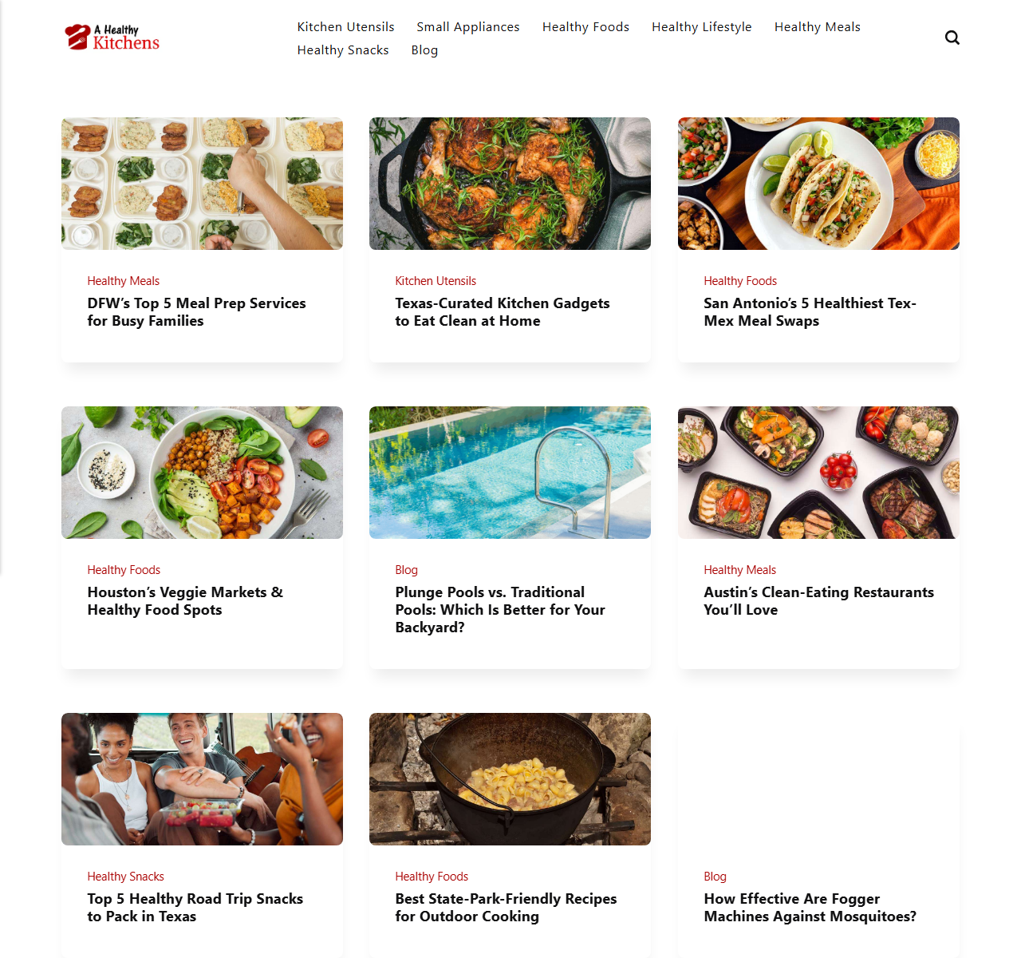The image size is (1021, 958).
Task: Read How Effective Are Fogger Machines post
Action: (810, 908)
